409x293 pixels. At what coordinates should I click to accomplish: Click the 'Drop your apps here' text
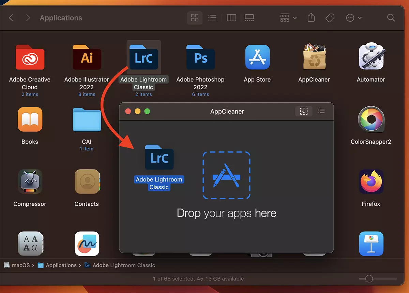[227, 213]
